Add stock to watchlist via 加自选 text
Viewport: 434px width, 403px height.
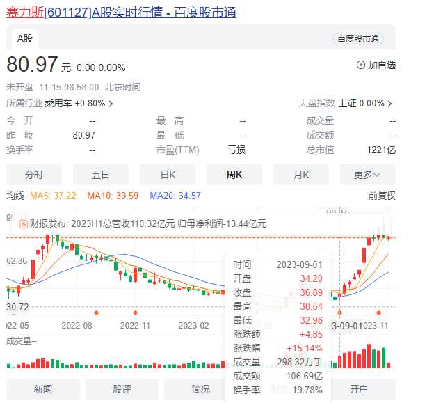tap(382, 65)
